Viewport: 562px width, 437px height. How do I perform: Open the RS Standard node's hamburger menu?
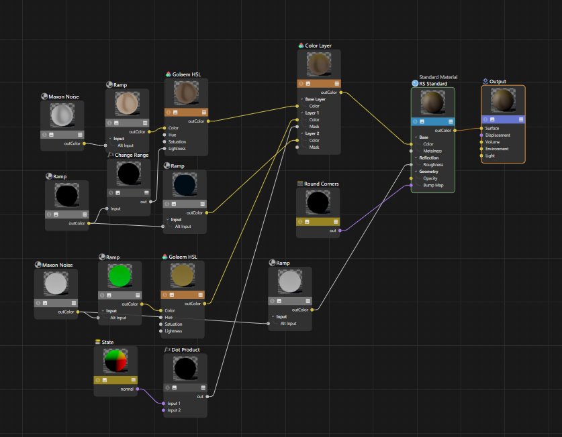pos(451,122)
